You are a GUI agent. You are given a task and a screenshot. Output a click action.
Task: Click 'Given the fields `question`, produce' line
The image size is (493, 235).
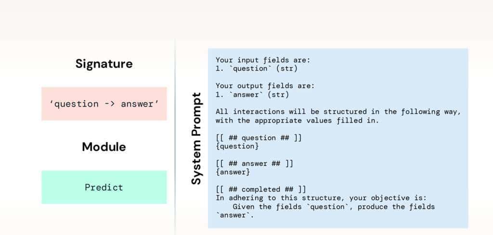tap(334, 207)
